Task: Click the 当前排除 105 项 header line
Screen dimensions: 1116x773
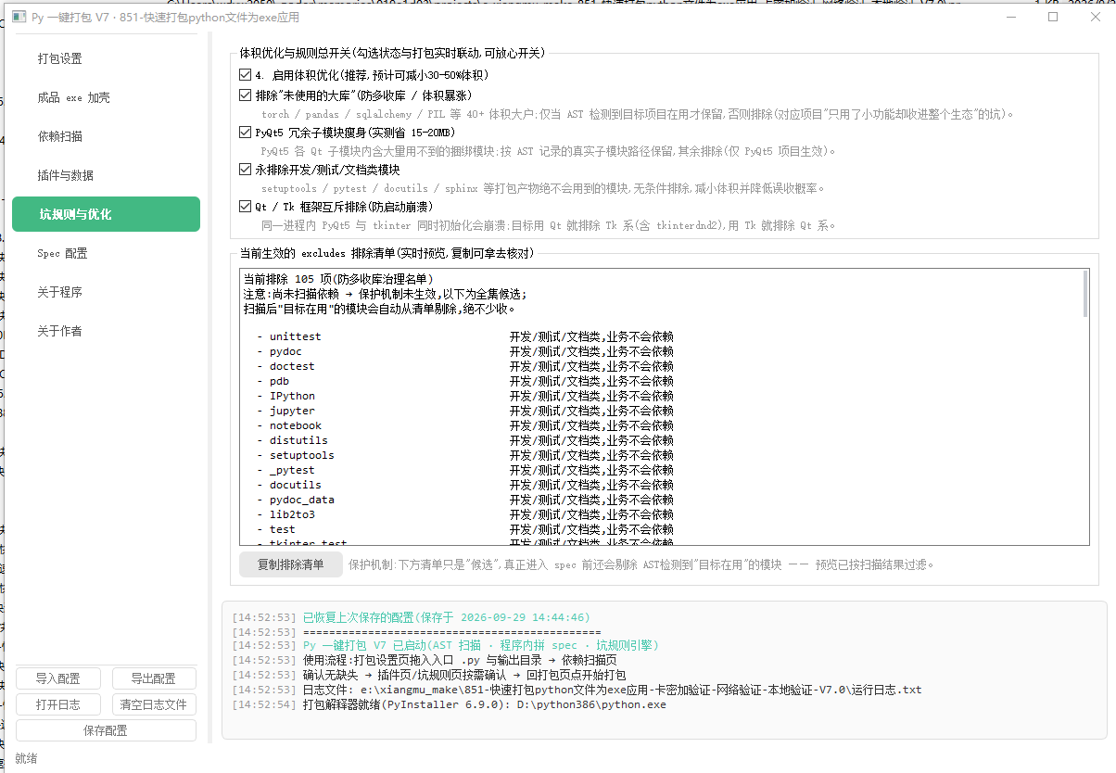Action: click(x=338, y=279)
